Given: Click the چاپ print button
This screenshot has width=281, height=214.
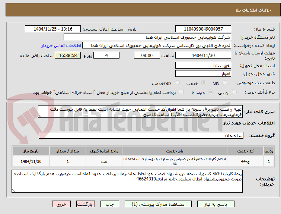Looking at the screenshot, I should (x=110, y=204).
